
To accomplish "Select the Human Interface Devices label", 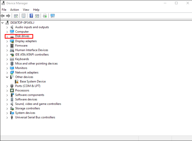I will click(32, 50).
